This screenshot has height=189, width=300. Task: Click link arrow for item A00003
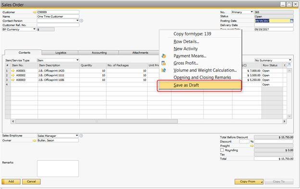click(x=13, y=80)
